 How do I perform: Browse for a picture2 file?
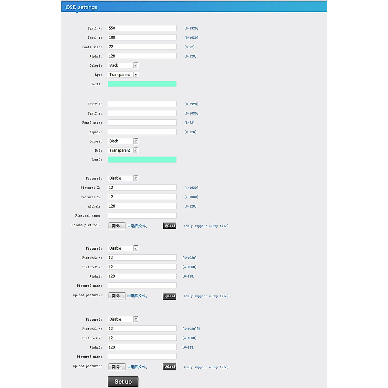117,296
